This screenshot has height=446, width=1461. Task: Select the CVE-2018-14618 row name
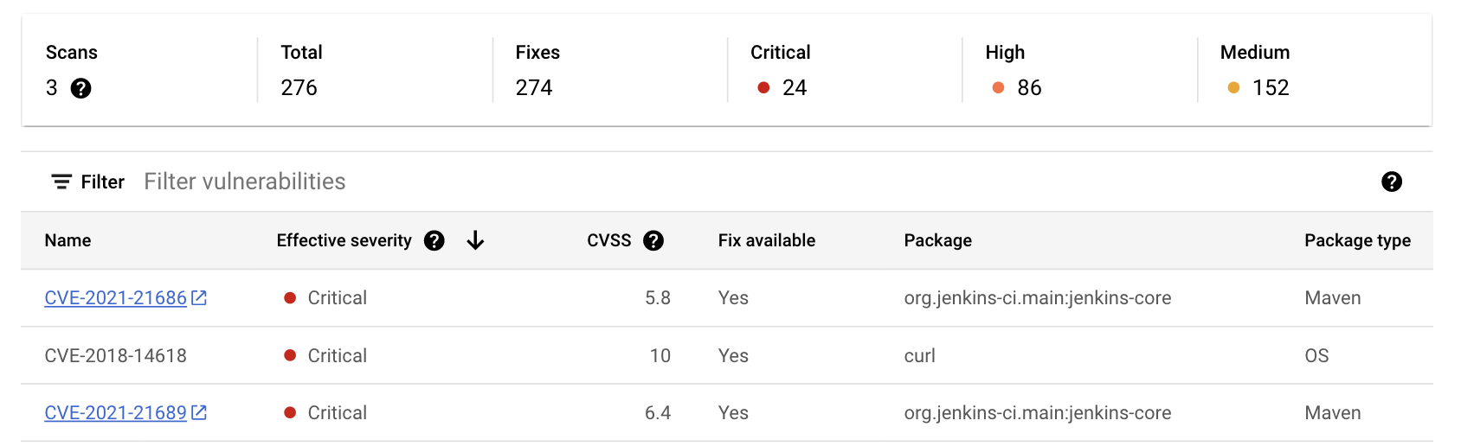[115, 356]
